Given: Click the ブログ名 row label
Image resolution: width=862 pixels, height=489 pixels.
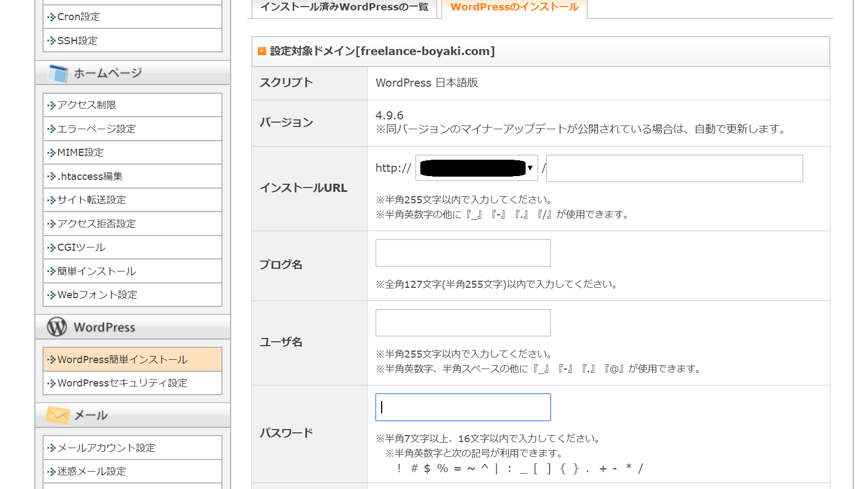Looking at the screenshot, I should click(x=281, y=265).
